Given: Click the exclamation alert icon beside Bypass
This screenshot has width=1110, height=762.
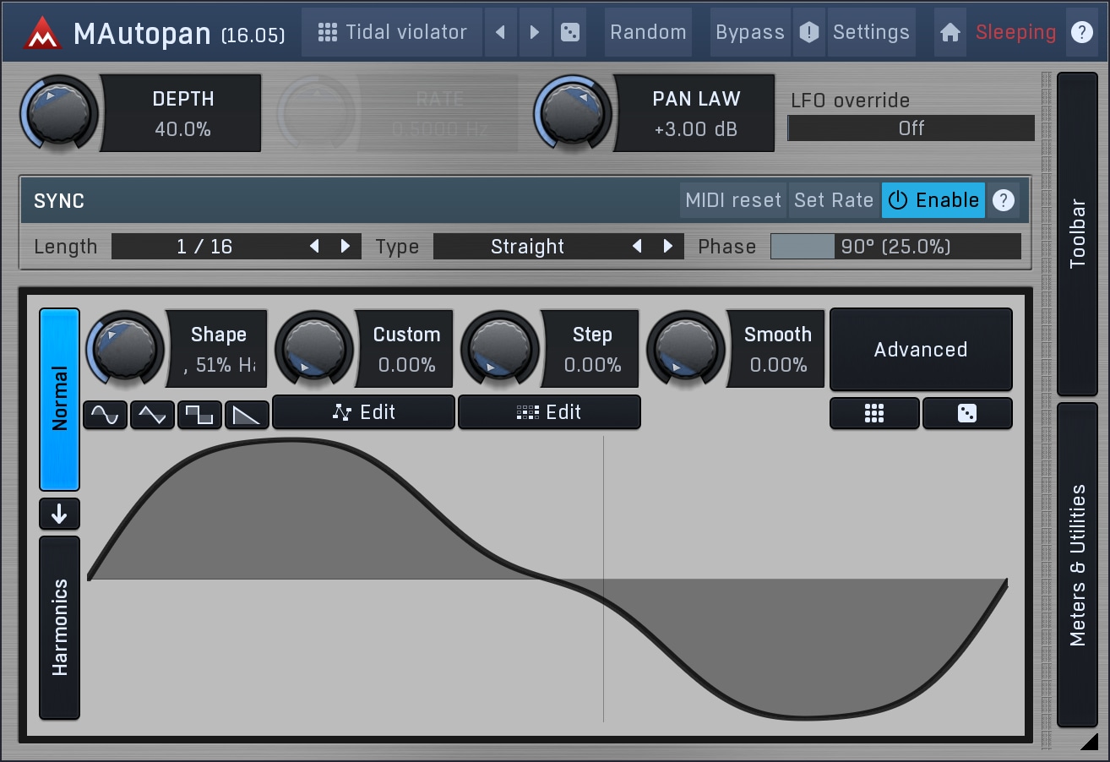Looking at the screenshot, I should tap(809, 32).
